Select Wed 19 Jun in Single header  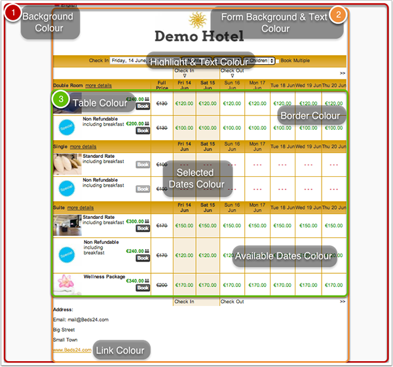(x=309, y=147)
